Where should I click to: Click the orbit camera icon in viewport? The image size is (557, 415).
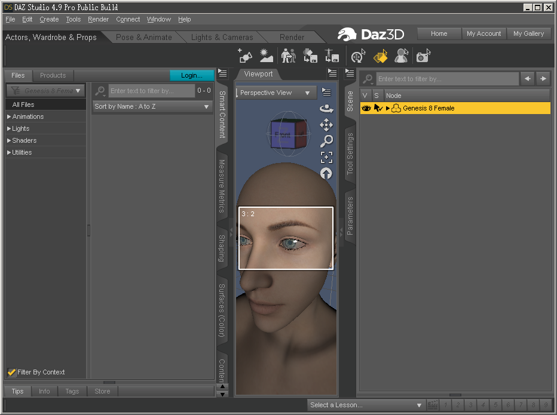point(326,109)
